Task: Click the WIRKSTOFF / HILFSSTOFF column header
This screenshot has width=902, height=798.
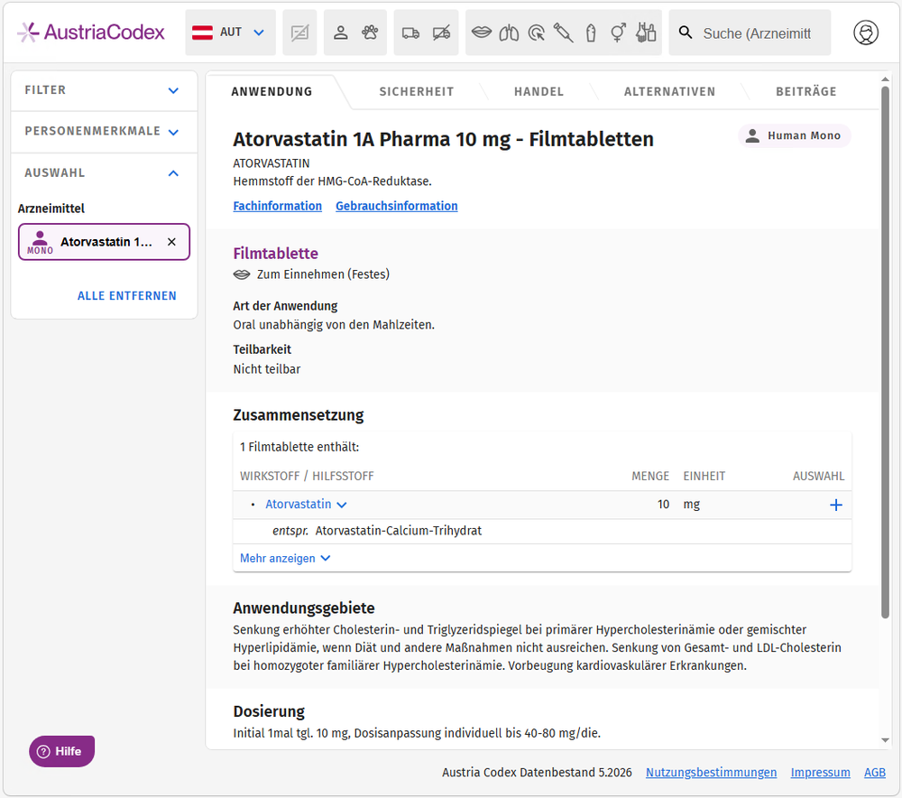Action: point(307,476)
